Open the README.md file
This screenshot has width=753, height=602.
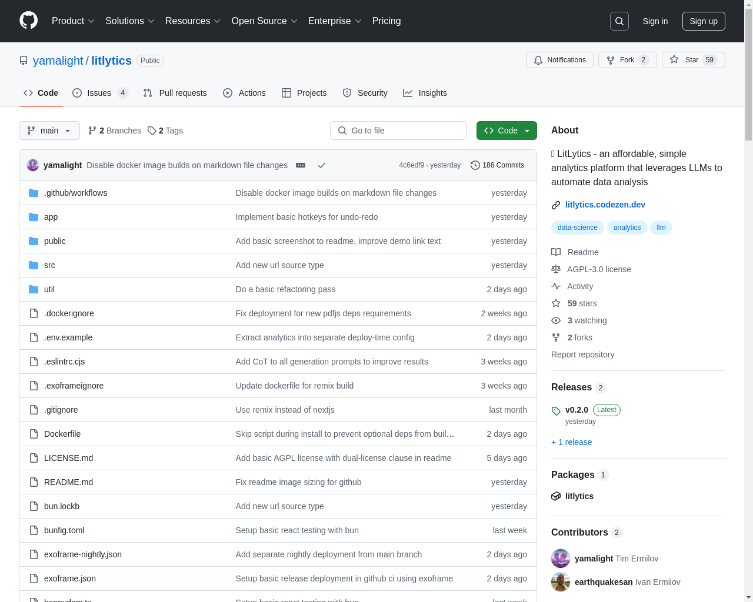click(x=68, y=482)
